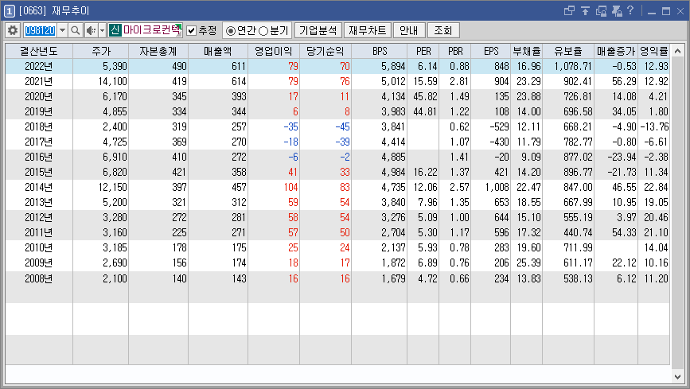Open the settings gear in the toolbar
Image resolution: width=690 pixels, height=389 pixels.
[x=13, y=30]
